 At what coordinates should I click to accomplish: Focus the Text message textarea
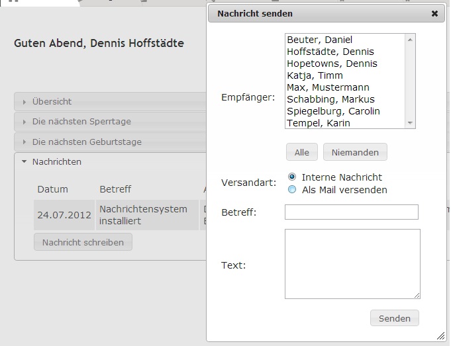click(352, 264)
